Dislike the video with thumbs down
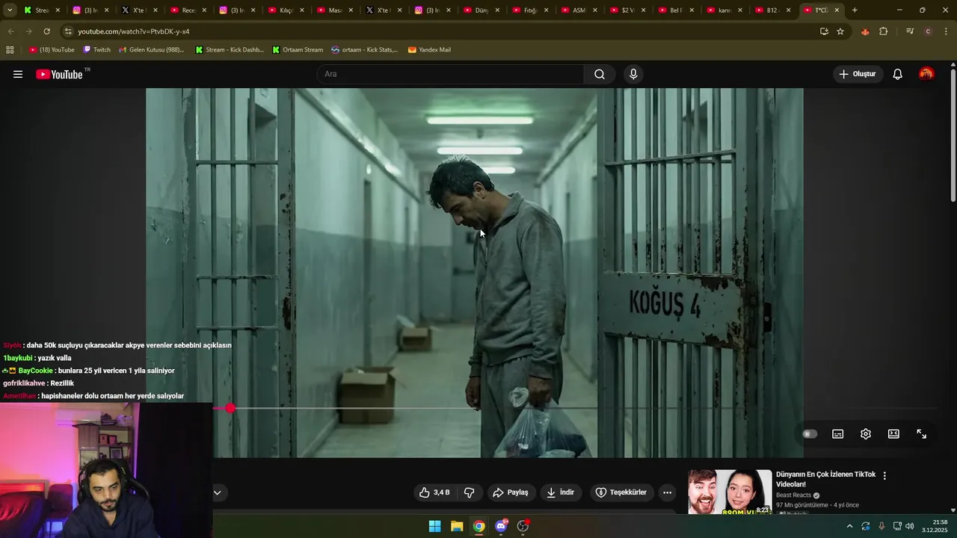Screen dimensions: 957x538 click(470, 492)
